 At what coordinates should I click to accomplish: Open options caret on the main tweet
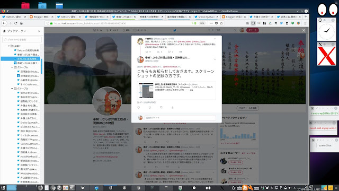pyautogui.click(x=215, y=59)
